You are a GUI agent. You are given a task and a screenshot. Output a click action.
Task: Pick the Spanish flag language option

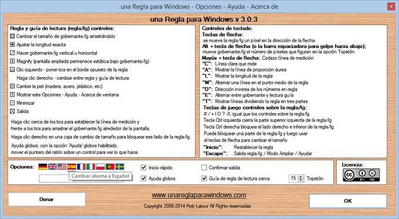[x=72, y=167]
